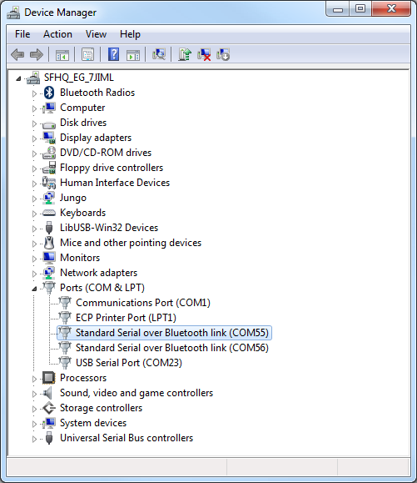The height and width of the screenshot is (483, 417).
Task: Click the Human Interface Devices icon
Action: [x=49, y=183]
